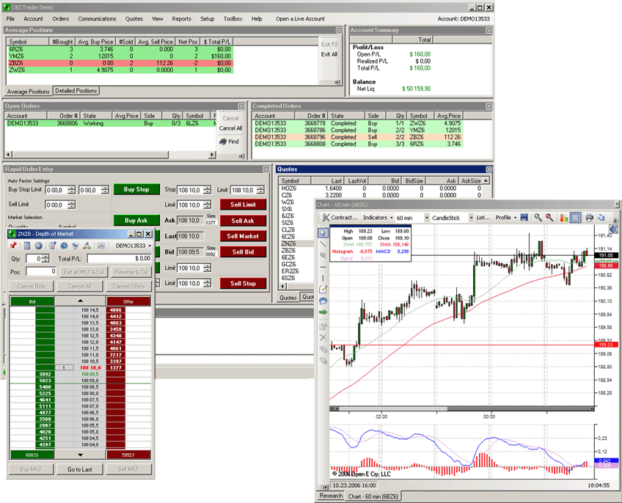The height and width of the screenshot is (503, 622).
Task: Pick the green arrow drawing tool in chart
Action: pyautogui.click(x=323, y=312)
